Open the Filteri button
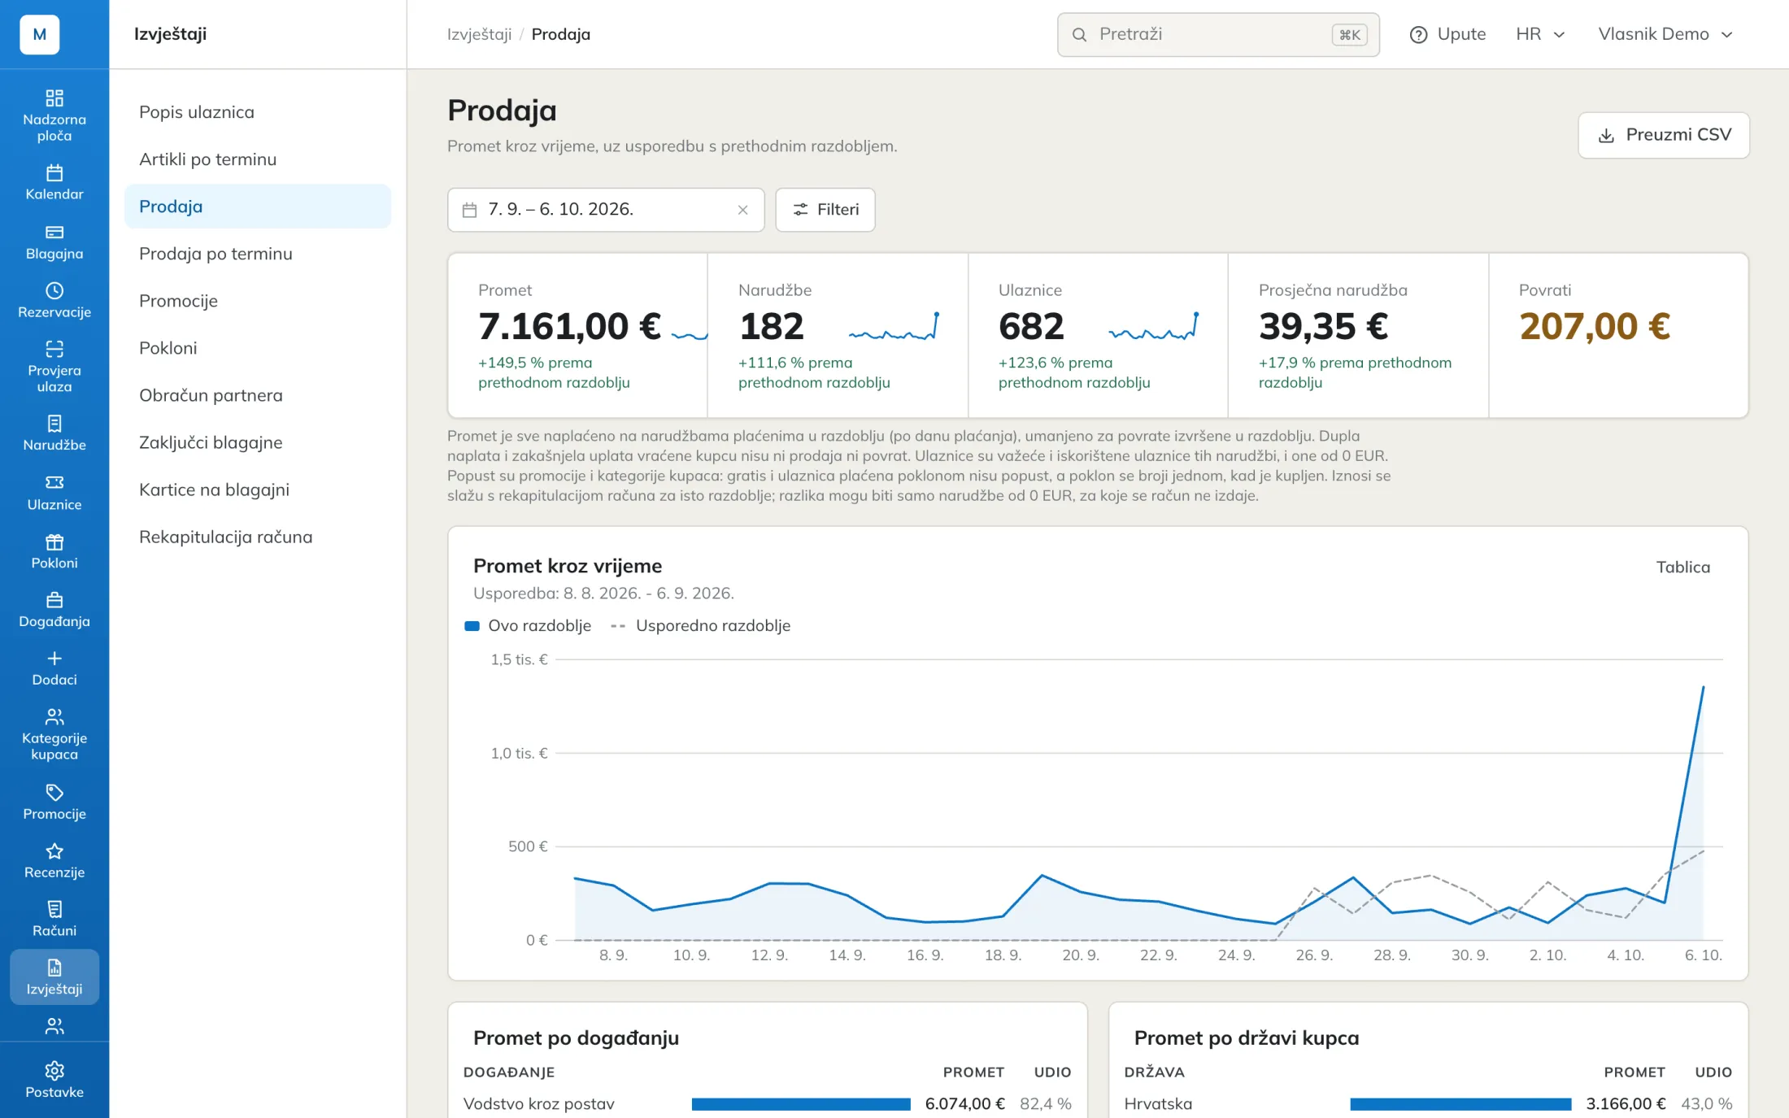 (x=825, y=210)
